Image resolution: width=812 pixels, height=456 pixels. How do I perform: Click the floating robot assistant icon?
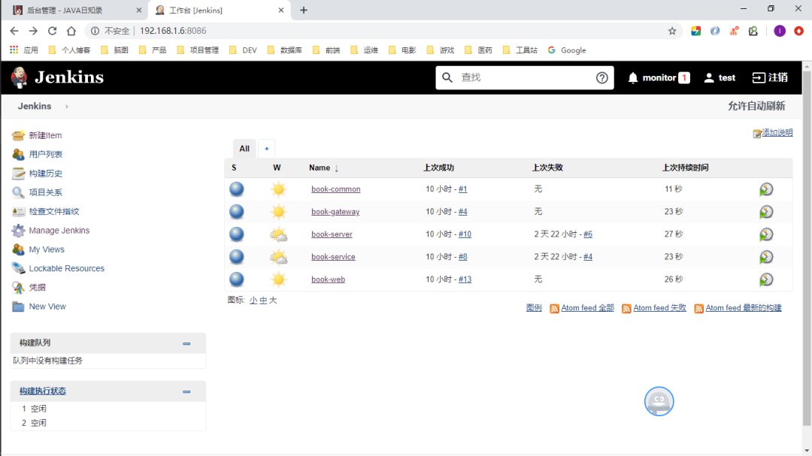tap(659, 401)
